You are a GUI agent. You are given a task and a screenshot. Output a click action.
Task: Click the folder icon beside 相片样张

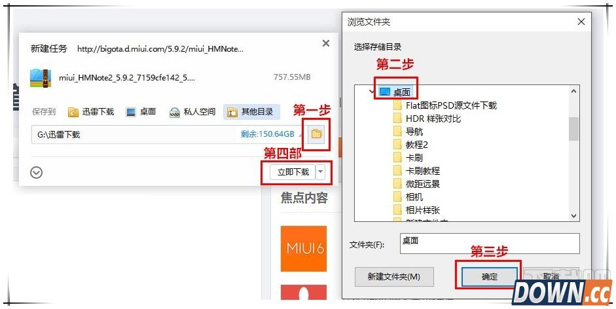(x=397, y=210)
